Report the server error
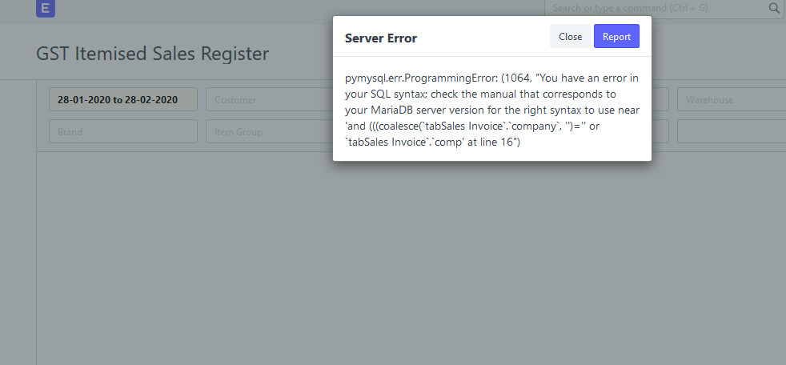 click(x=616, y=37)
